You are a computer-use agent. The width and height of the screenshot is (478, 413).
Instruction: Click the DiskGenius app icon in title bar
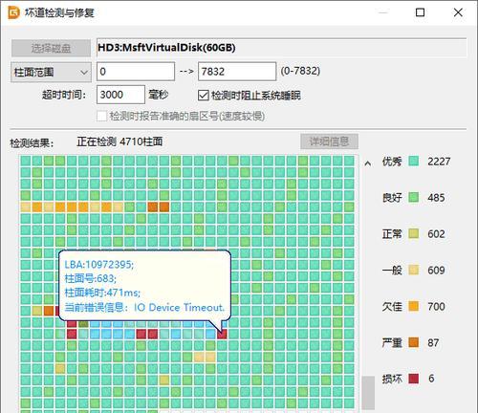pos(13,12)
